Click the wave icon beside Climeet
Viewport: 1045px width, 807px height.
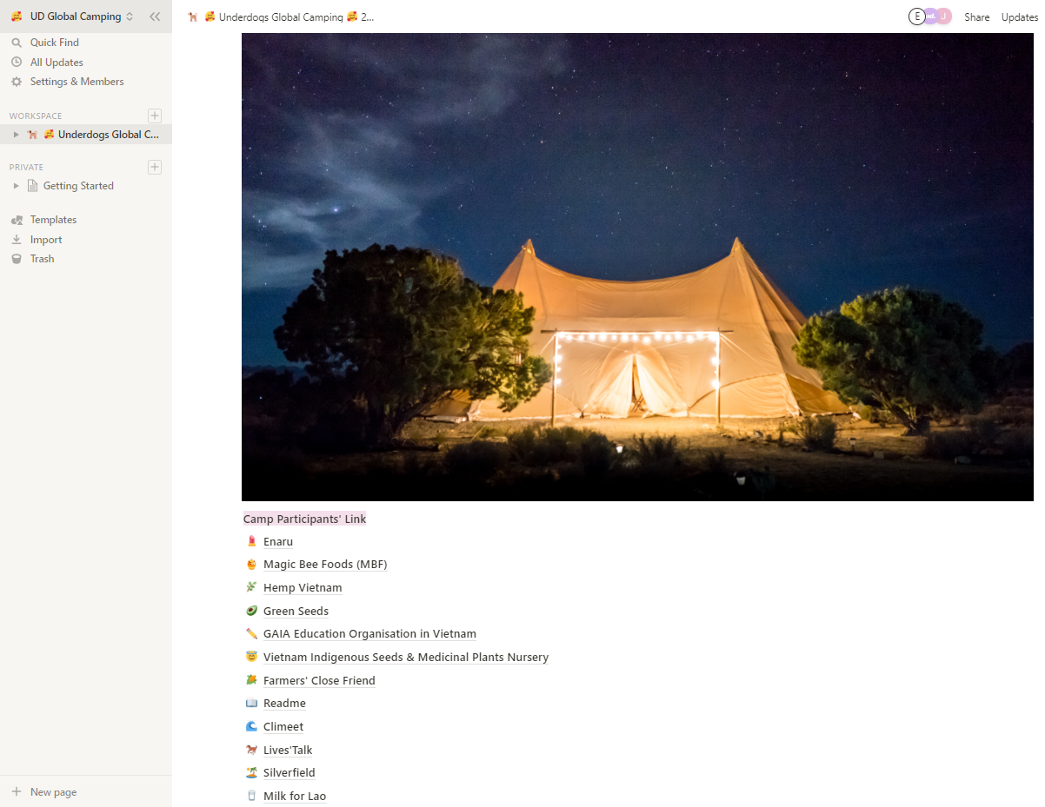[251, 727]
